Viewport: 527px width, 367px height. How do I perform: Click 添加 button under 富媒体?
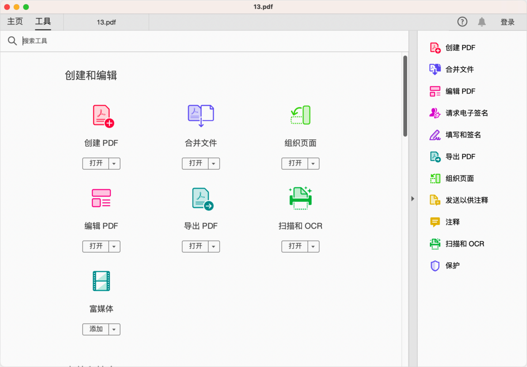(x=96, y=329)
